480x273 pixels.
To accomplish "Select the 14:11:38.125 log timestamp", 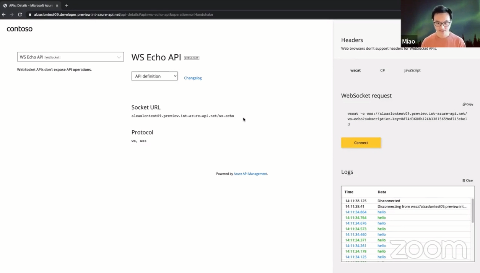I will pyautogui.click(x=356, y=201).
